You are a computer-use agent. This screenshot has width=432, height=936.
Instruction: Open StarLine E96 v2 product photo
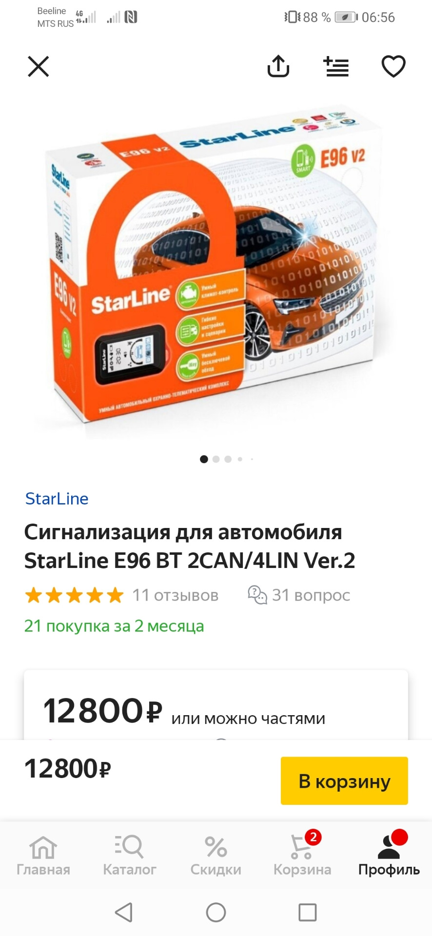click(216, 271)
